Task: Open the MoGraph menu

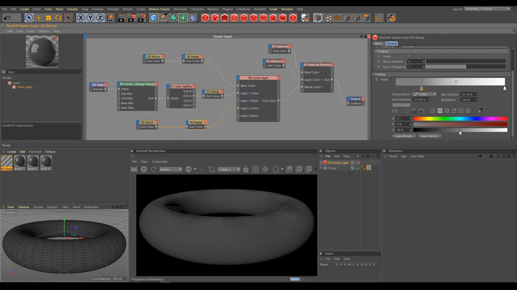Action: [x=180, y=9]
